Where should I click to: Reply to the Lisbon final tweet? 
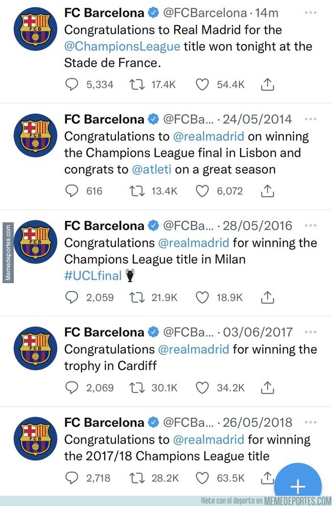(x=72, y=191)
